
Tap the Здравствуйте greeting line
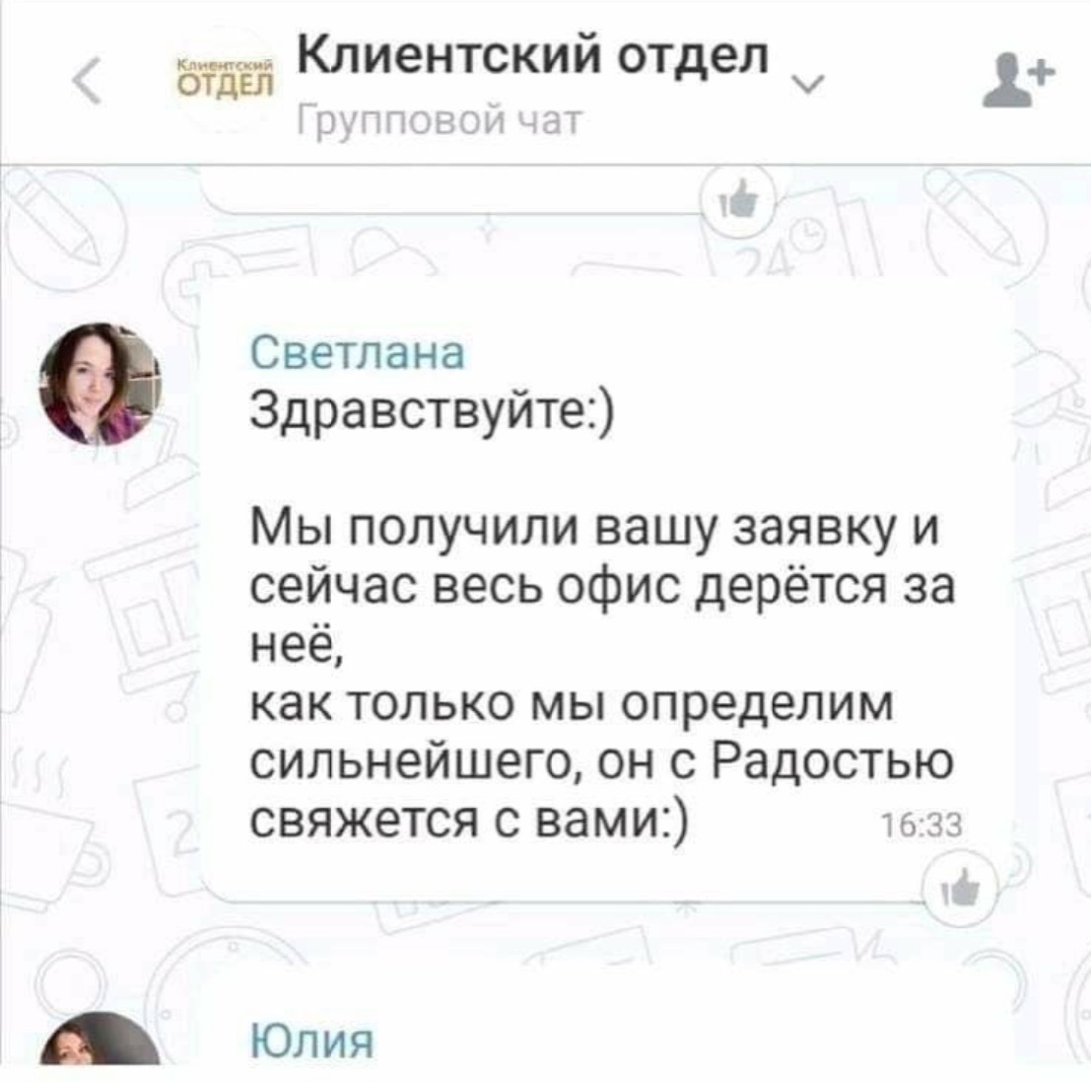[432, 411]
